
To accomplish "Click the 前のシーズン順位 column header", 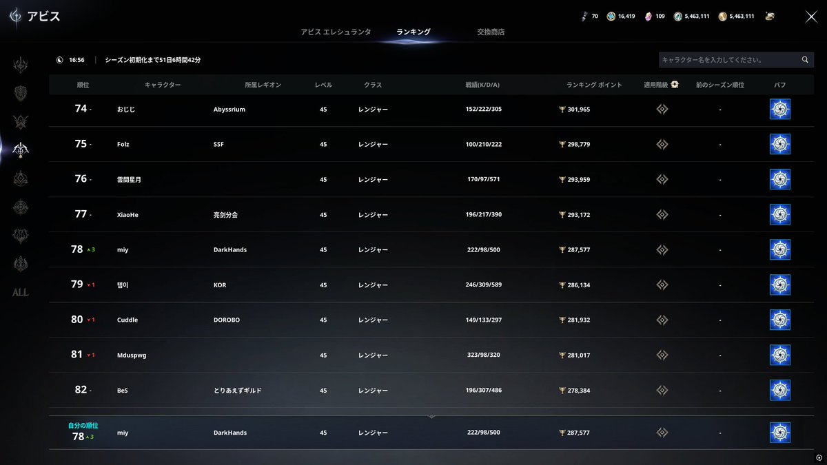I will pyautogui.click(x=719, y=85).
